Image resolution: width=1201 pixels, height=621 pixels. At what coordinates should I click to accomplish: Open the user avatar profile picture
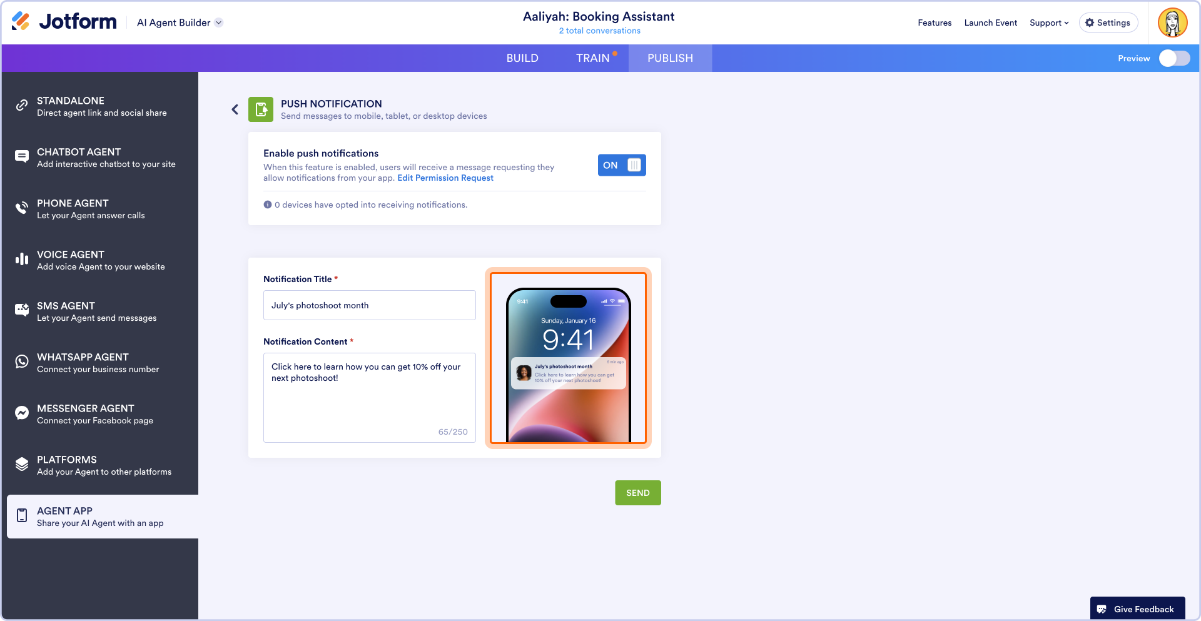coord(1172,23)
